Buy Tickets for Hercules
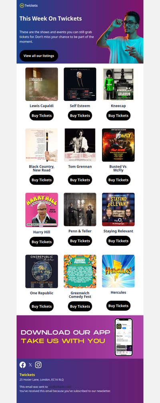 click(x=118, y=305)
